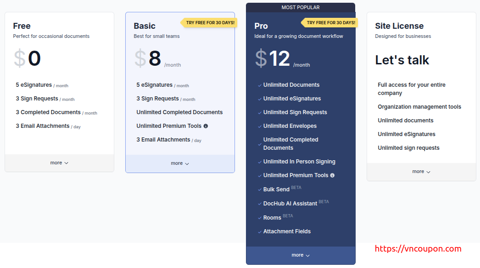Image resolution: width=480 pixels, height=268 pixels.
Task: Click info icon beside Pro Unlimited Premium Tools
Action: [x=332, y=175]
